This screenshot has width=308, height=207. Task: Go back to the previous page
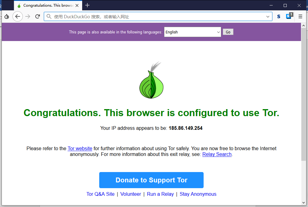tap(17, 16)
